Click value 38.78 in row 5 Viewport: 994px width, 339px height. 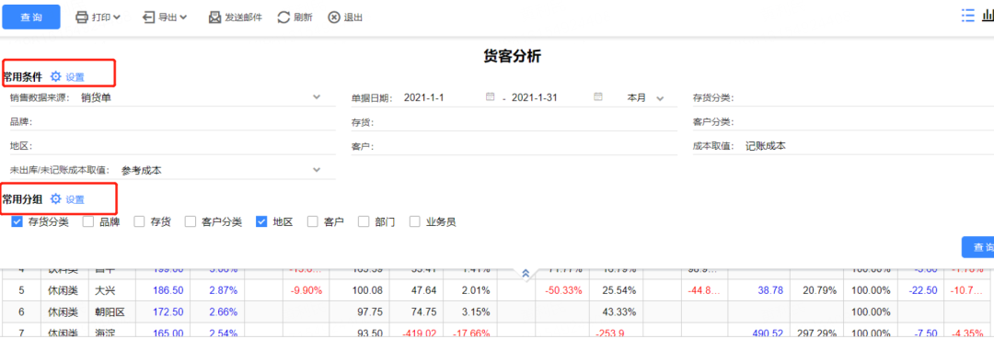coord(770,290)
